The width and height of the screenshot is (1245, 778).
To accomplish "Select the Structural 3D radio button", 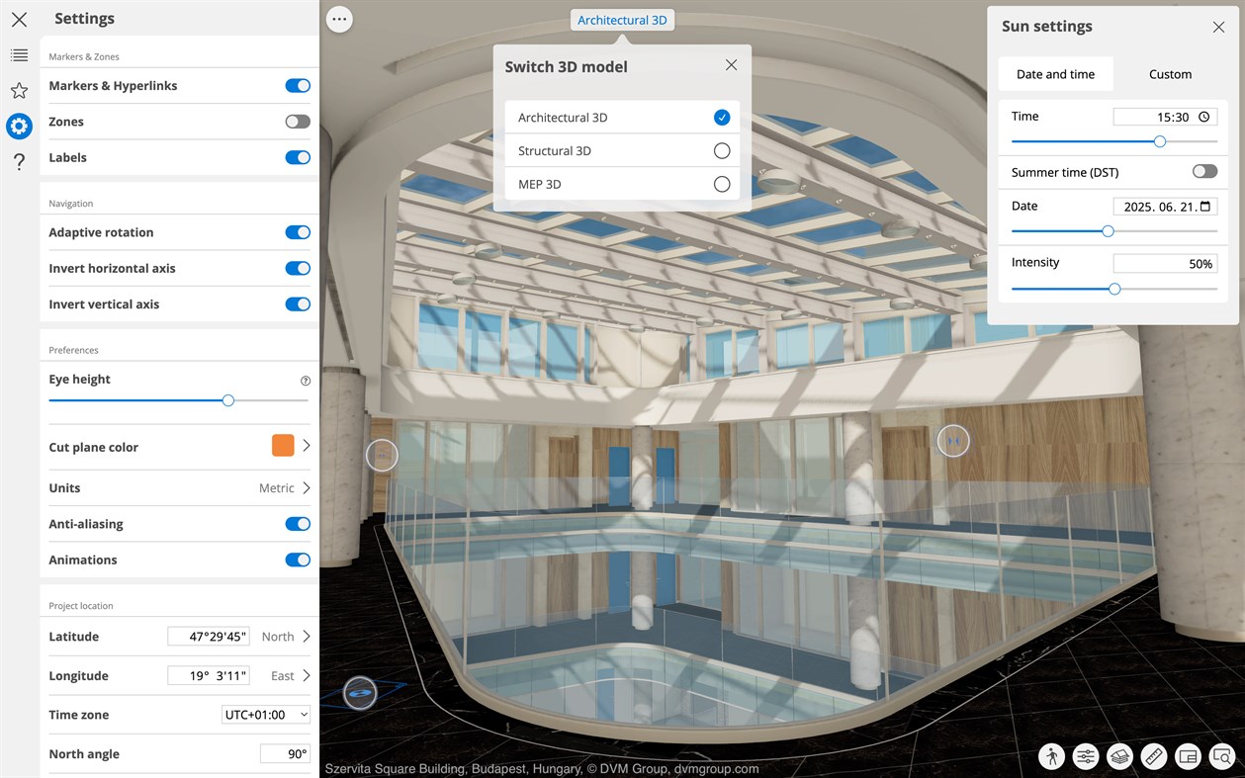I will (721, 150).
